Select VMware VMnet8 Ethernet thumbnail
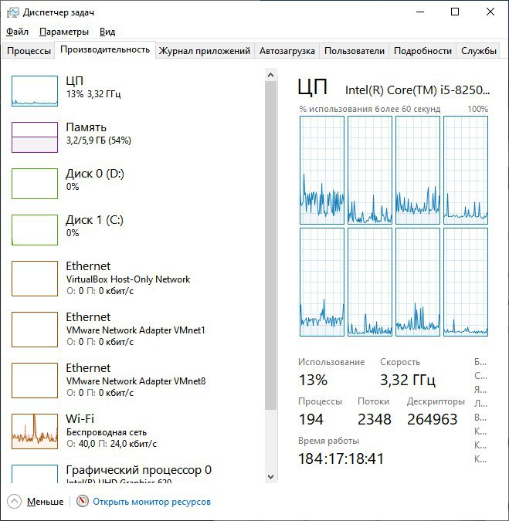 click(x=35, y=380)
